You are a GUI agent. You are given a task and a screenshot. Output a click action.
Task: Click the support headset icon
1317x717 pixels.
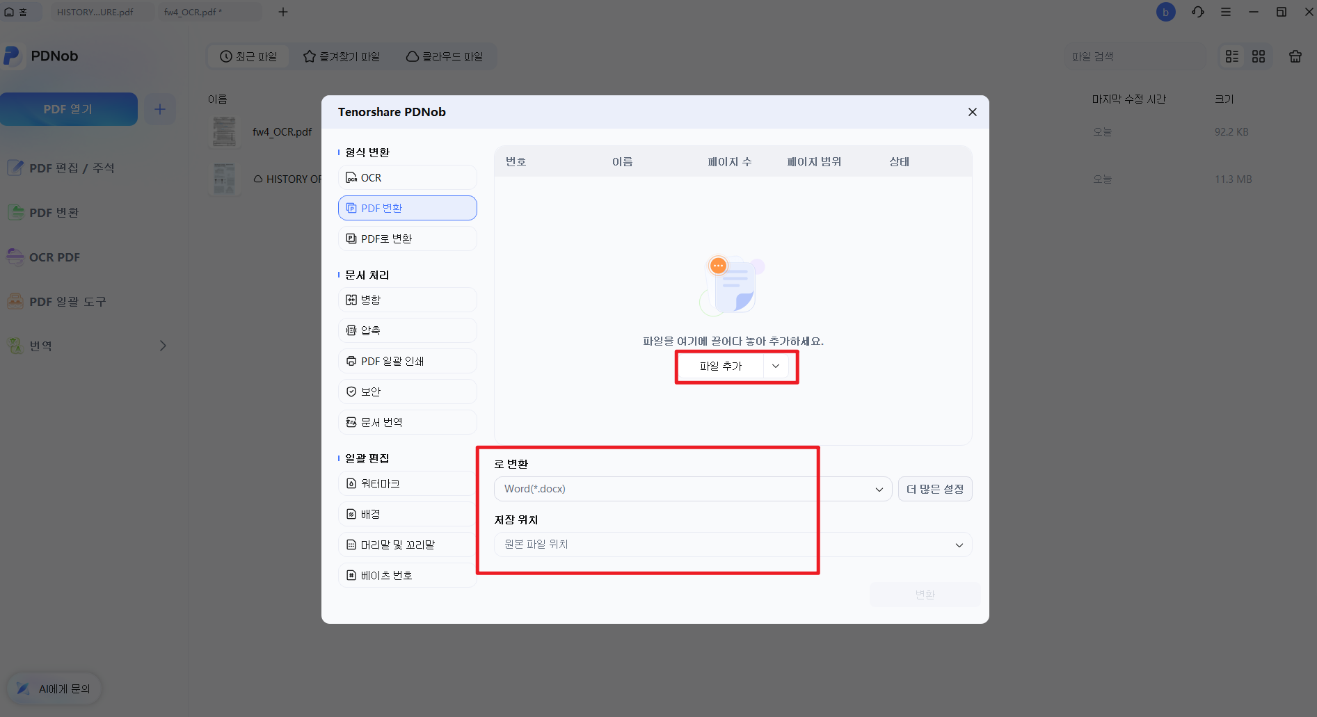tap(1198, 12)
